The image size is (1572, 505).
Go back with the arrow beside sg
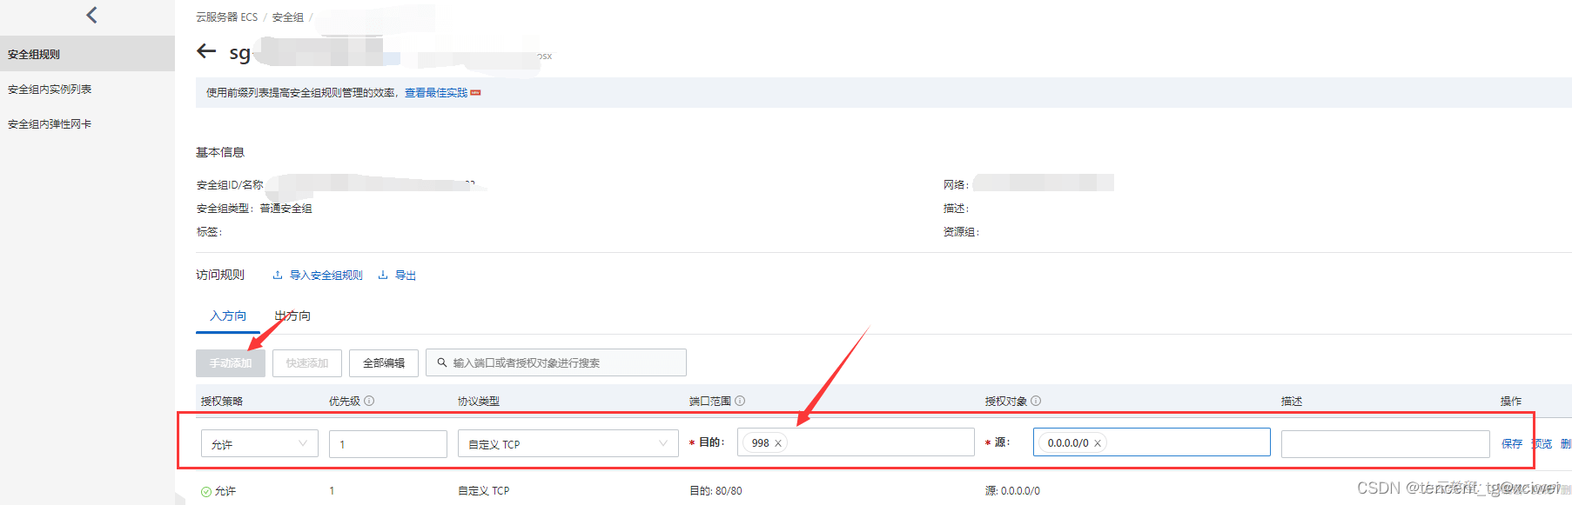click(x=206, y=51)
